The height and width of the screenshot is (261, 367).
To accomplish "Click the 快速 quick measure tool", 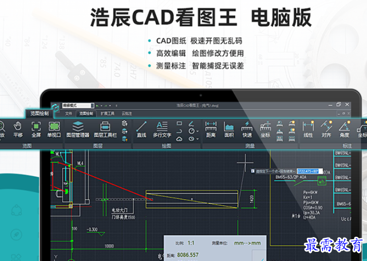I will 247,129.
